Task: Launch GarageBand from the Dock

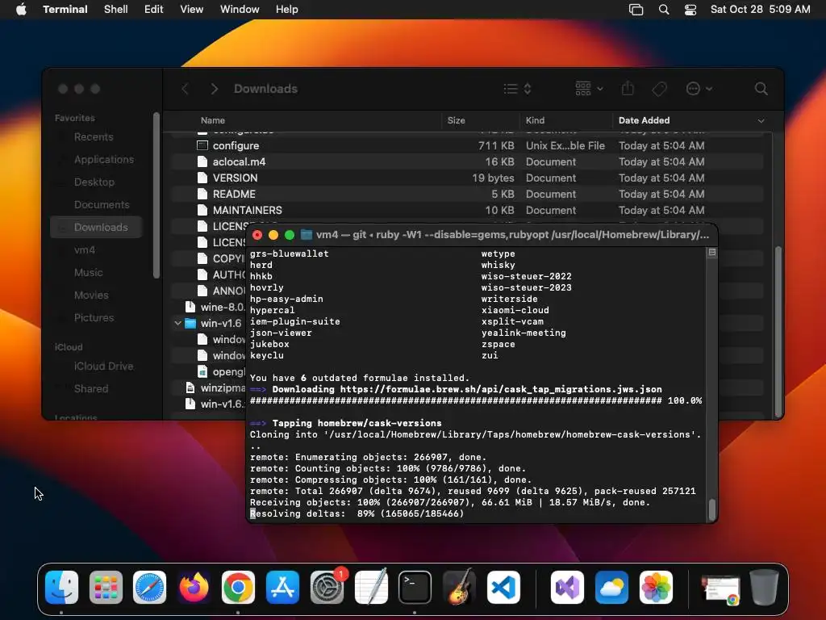Action: pos(459,587)
